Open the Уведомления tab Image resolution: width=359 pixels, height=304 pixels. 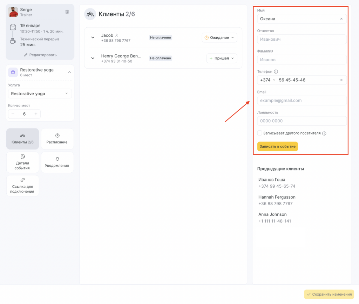coord(57,162)
